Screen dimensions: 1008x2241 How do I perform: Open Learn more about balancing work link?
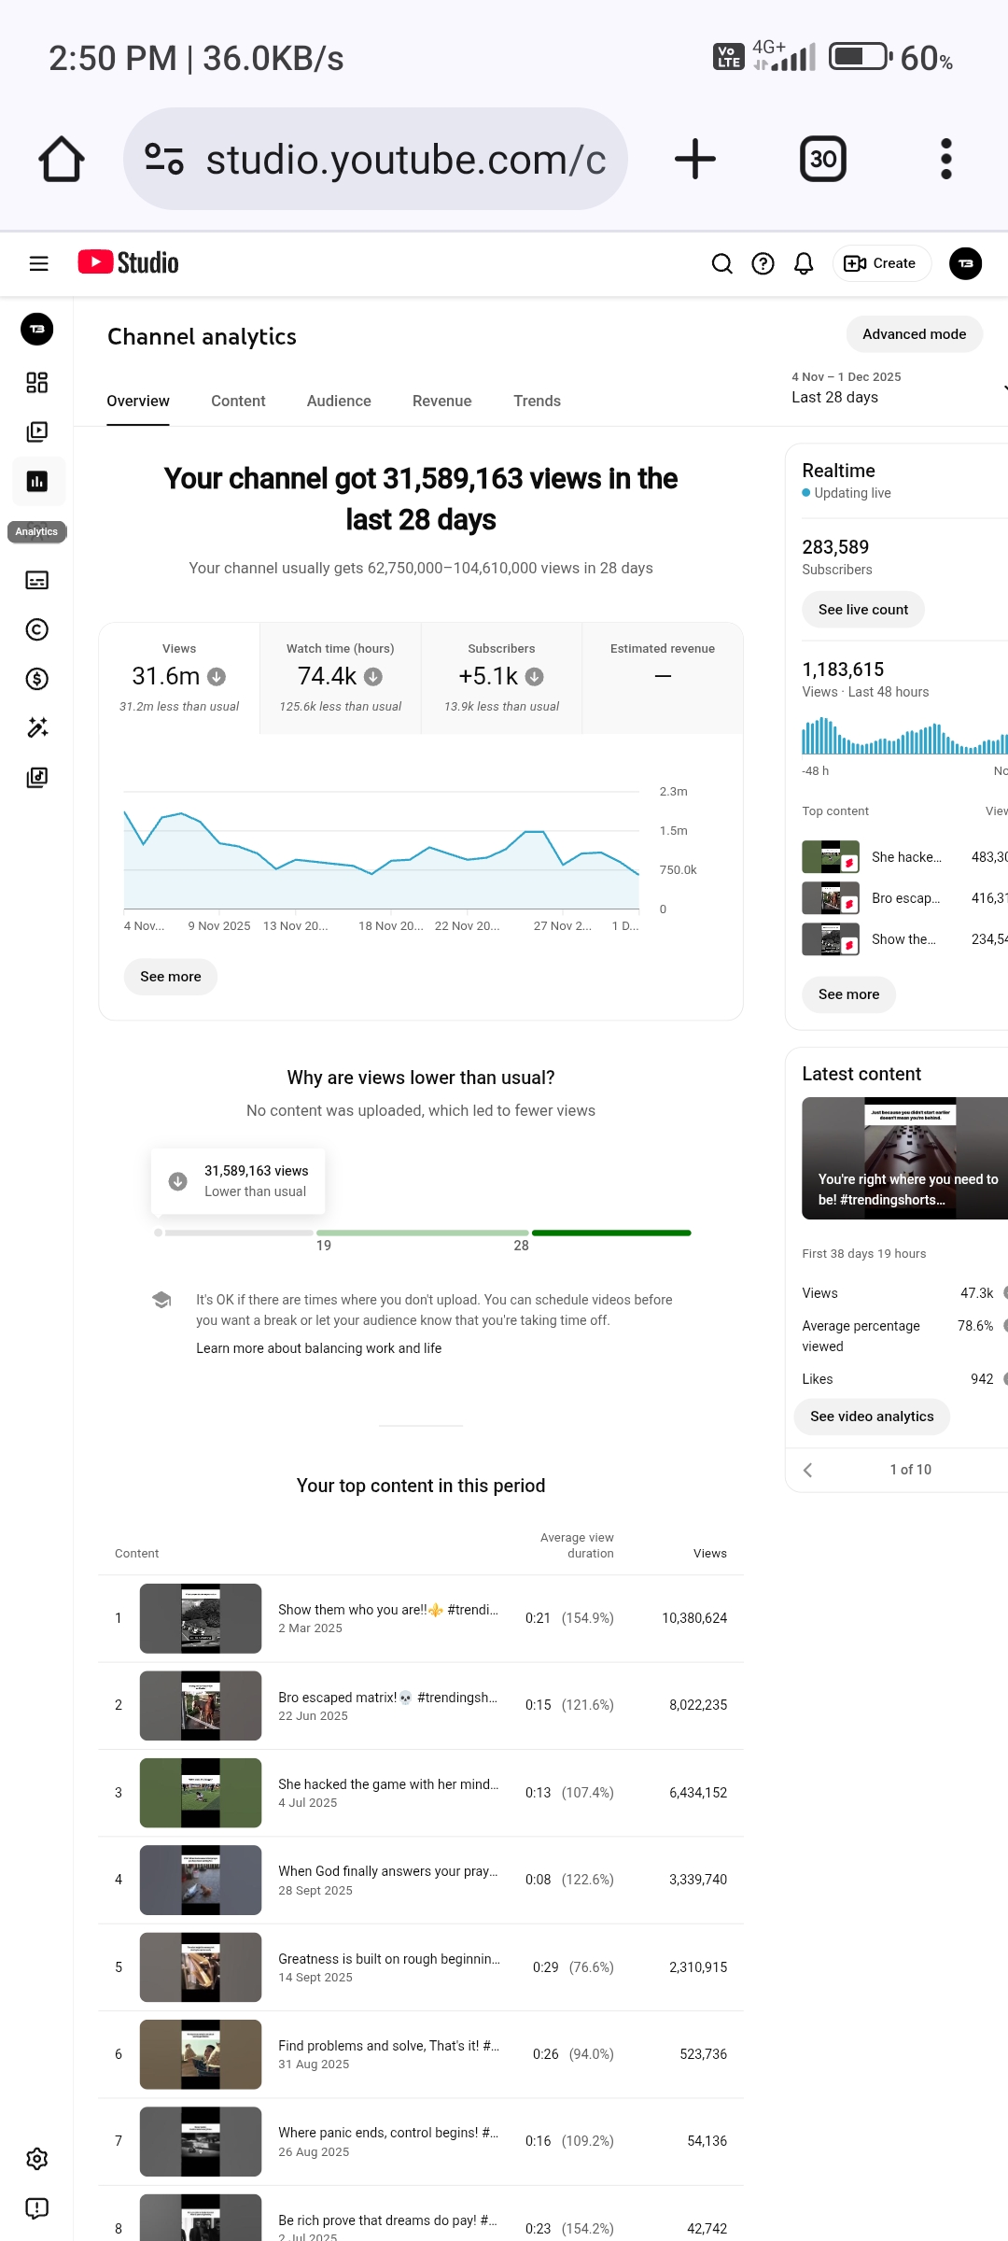[318, 1348]
